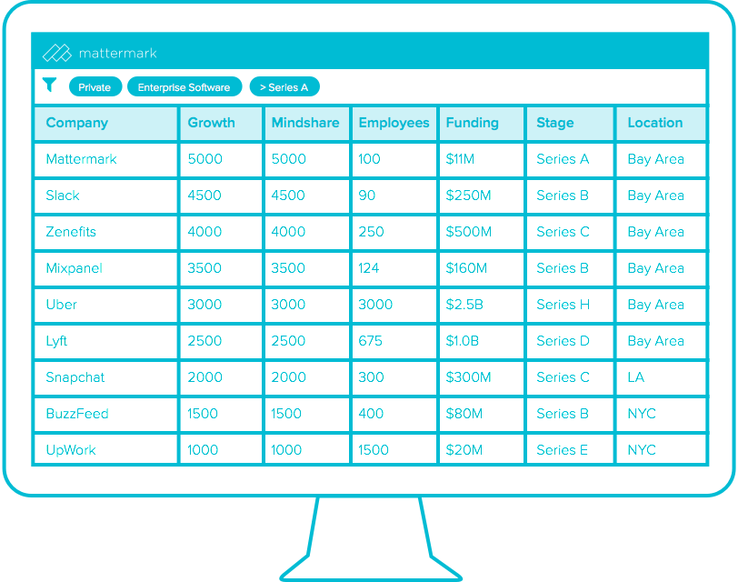Sort by the Mindshare column header
This screenshot has width=738, height=582.
(305, 123)
